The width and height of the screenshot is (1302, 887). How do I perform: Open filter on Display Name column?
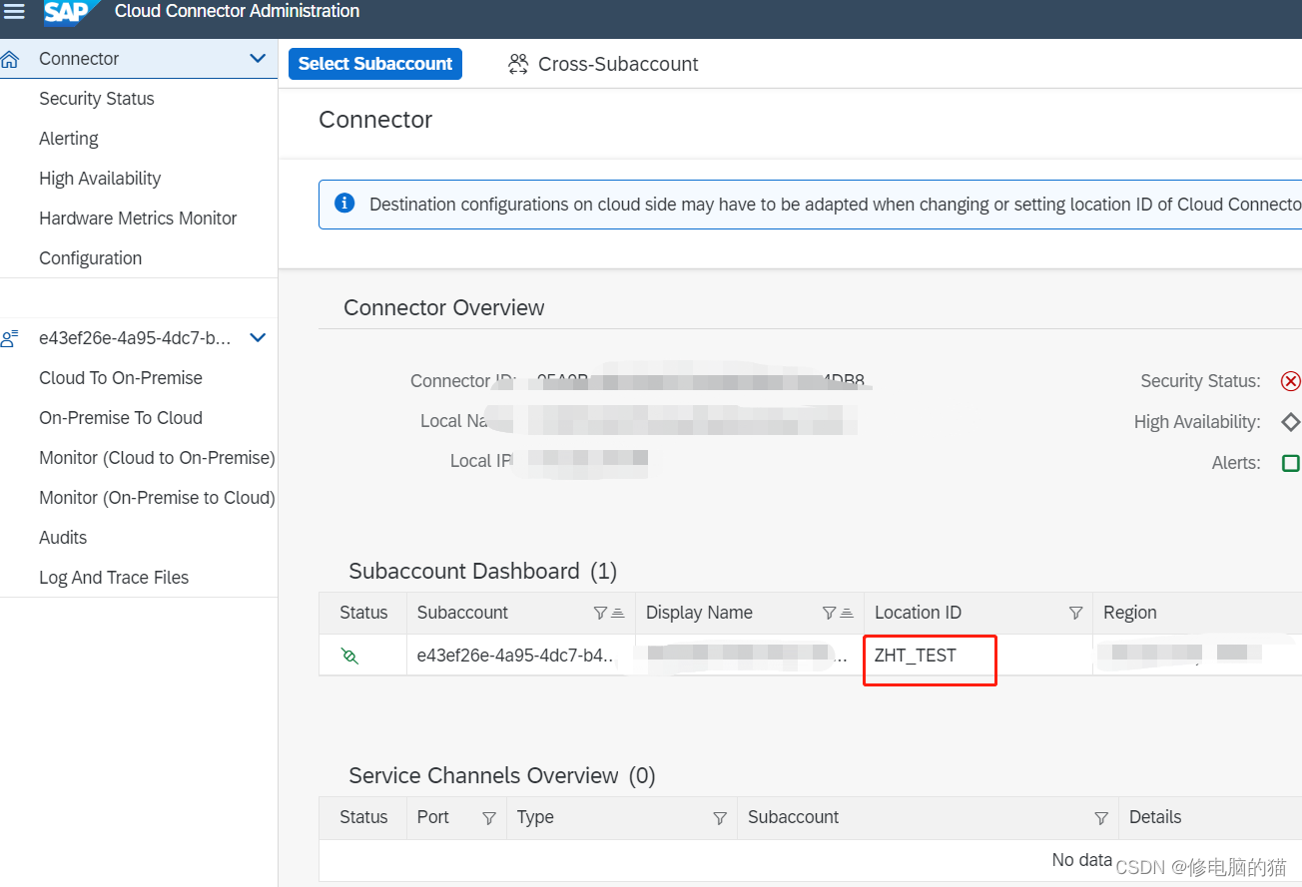click(829, 613)
